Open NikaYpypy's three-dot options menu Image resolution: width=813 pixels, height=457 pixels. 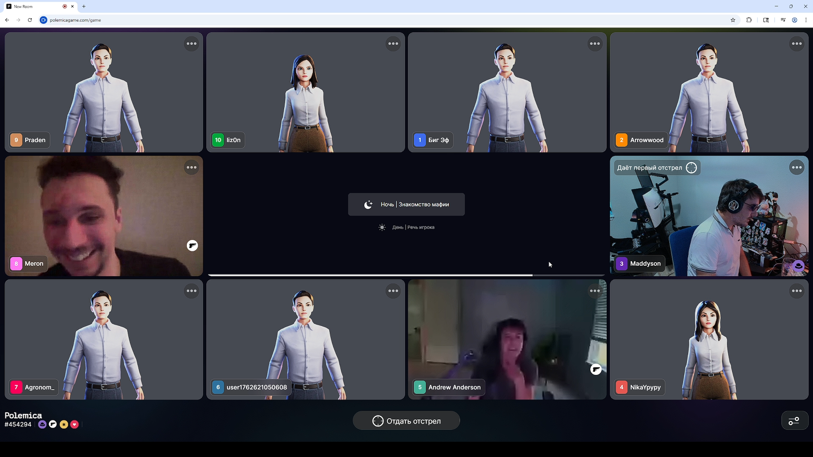[796, 291]
